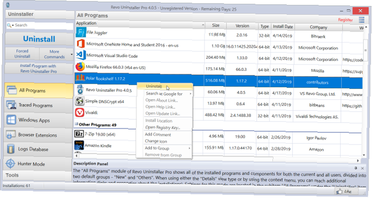Sort by the Version column header
Viewport: 372px width, 198px height.
click(242, 26)
